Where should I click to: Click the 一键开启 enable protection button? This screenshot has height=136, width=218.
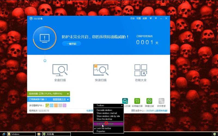coord(72,44)
